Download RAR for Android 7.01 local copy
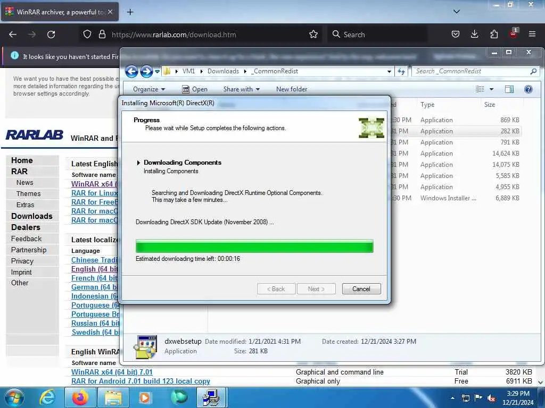Image resolution: width=545 pixels, height=408 pixels. [x=141, y=381]
